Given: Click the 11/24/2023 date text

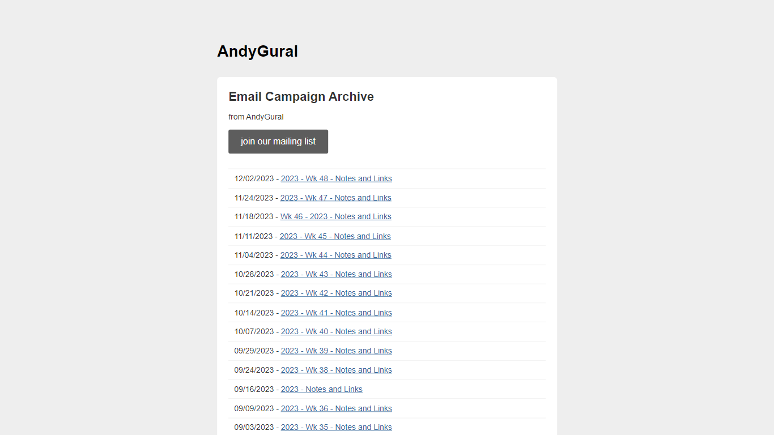Looking at the screenshot, I should click(x=254, y=198).
